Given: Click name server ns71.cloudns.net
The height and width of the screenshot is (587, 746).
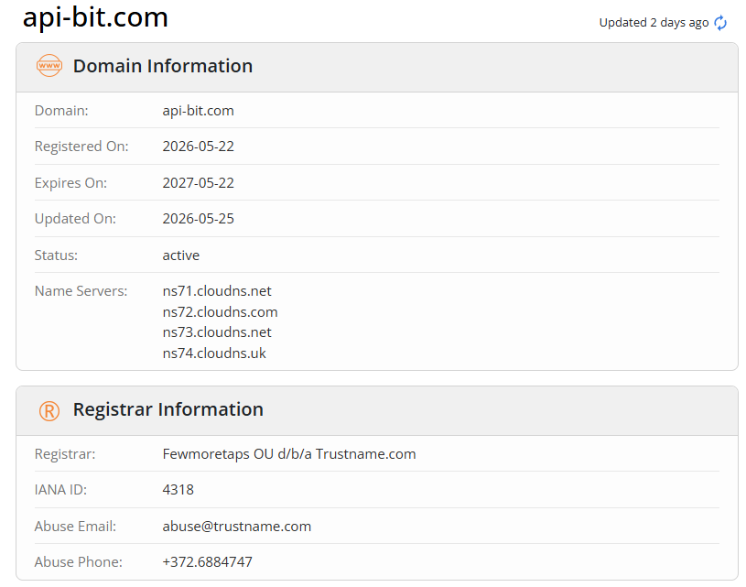Looking at the screenshot, I should [217, 291].
